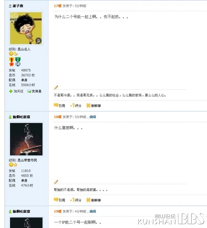Click the green plus 加关注 icon
Screen dimensions: 207x228
pos(11,91)
